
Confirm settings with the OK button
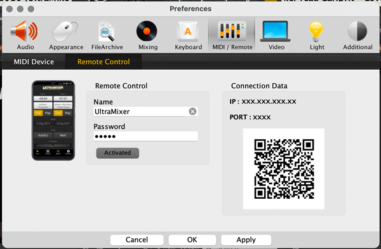point(192,239)
